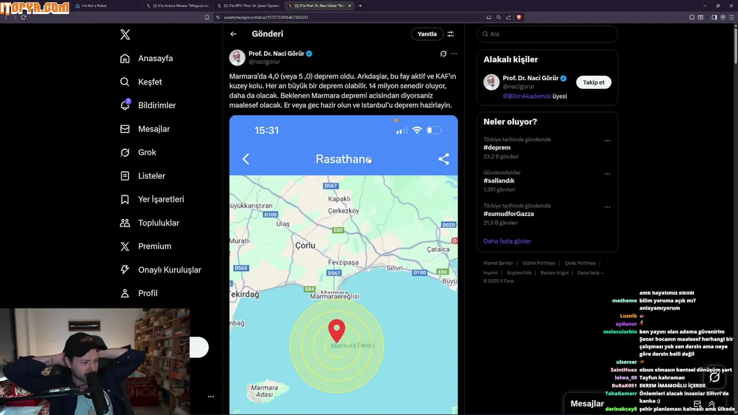Close the active Naci Görür tab
The width and height of the screenshot is (738, 415).
coord(349,6)
